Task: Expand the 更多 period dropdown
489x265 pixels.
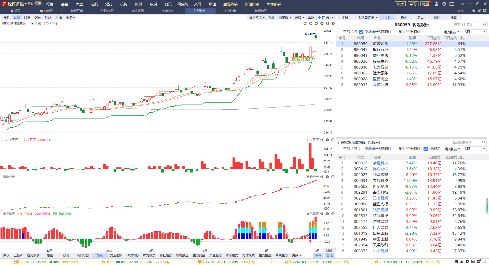Action: pyautogui.click(x=70, y=18)
